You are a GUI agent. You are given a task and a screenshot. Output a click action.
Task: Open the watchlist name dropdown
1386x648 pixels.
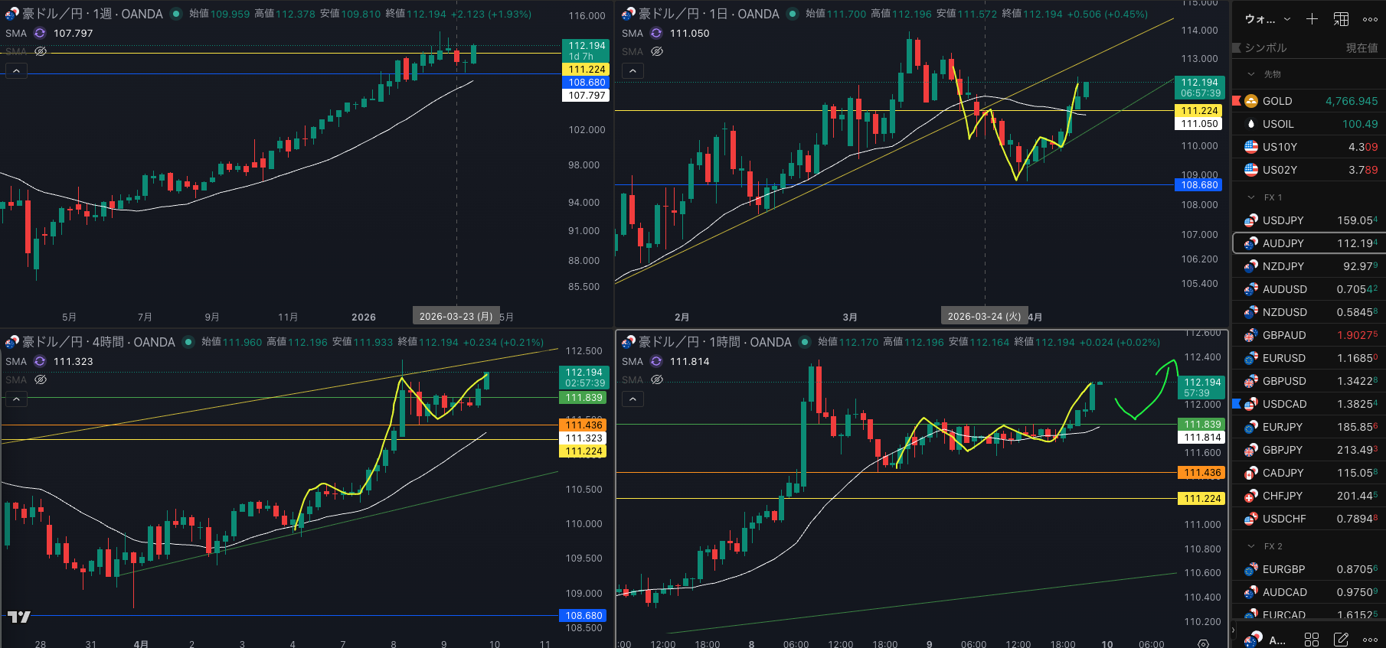tap(1268, 19)
